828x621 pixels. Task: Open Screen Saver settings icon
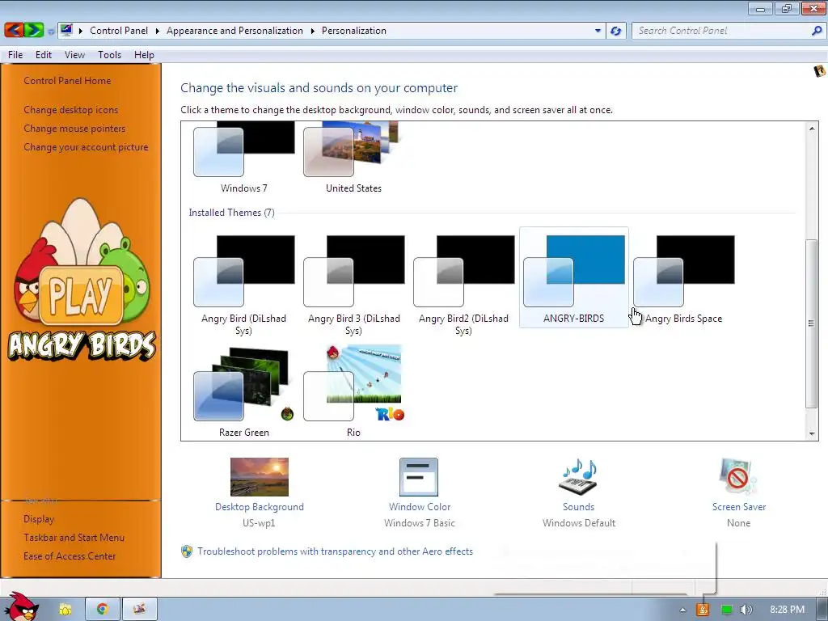(x=737, y=477)
